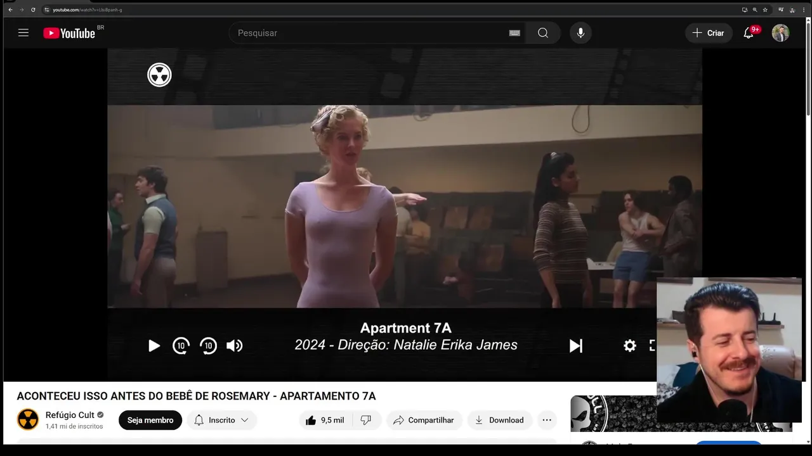812x456 pixels.
Task: Click the install app icon in address bar
Action: [x=744, y=10]
